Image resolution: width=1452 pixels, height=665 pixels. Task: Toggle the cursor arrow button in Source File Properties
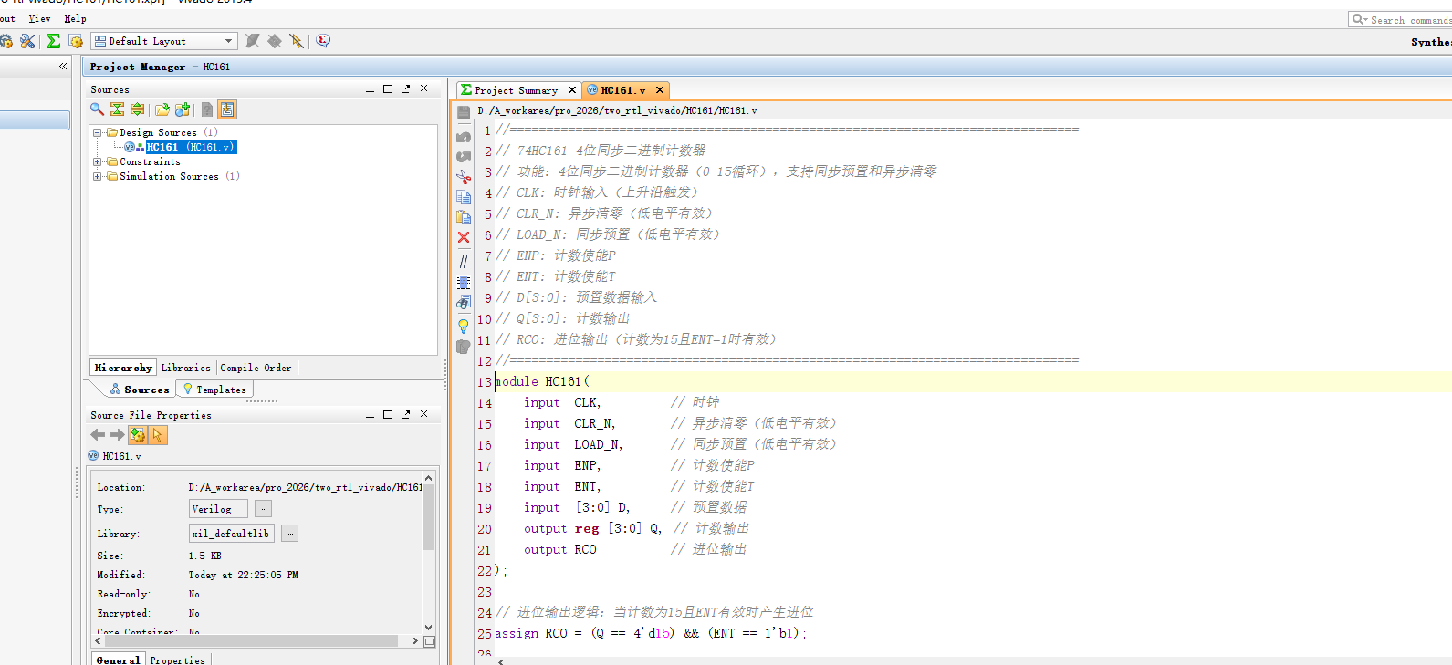tap(158, 435)
